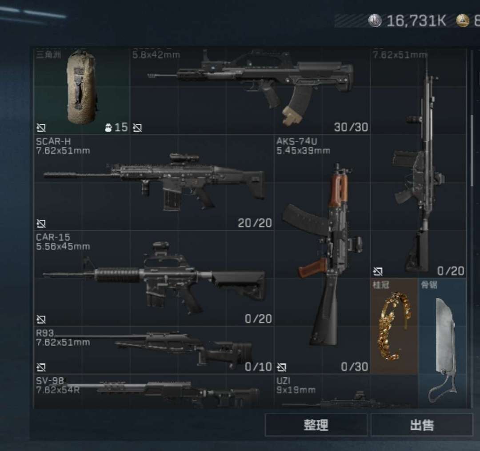
Task: Select the R93 sniper rifle
Action: coord(153,350)
